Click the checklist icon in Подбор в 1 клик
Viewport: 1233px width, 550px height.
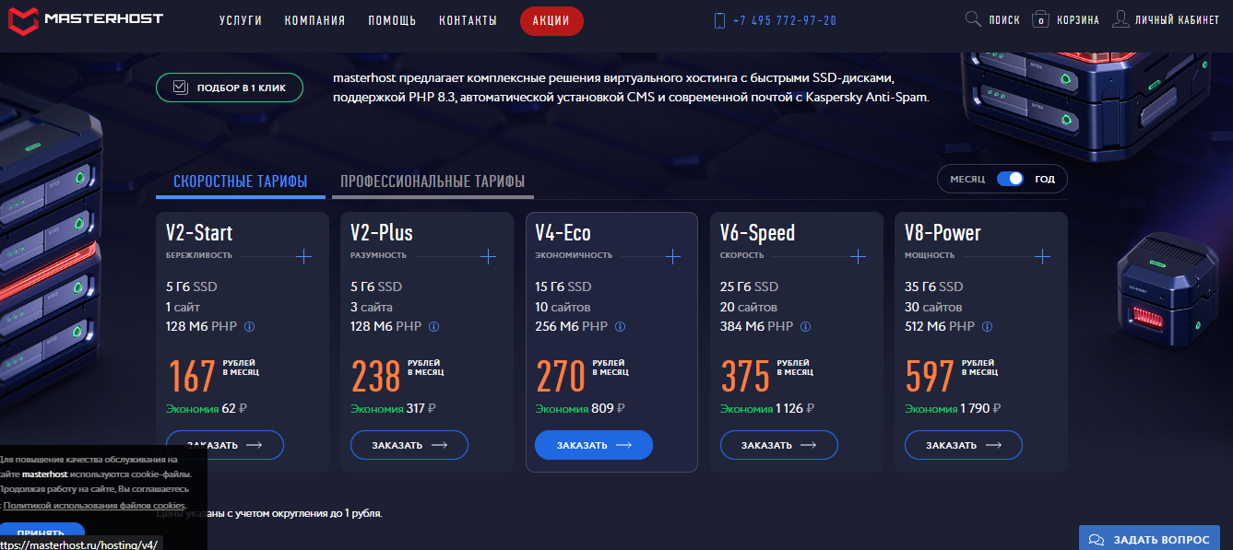[180, 88]
